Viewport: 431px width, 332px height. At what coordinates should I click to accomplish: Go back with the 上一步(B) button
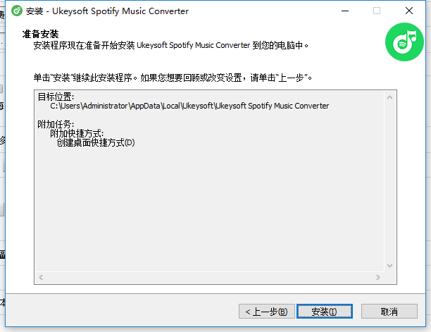266,312
